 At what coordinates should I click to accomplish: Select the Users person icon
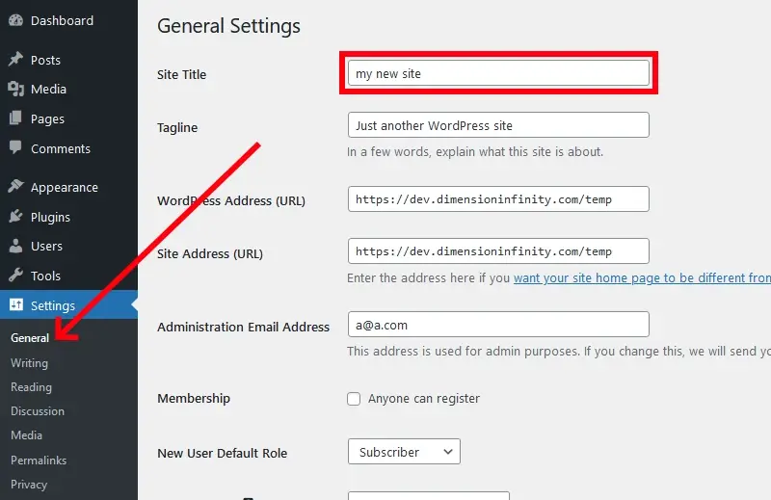pos(15,246)
